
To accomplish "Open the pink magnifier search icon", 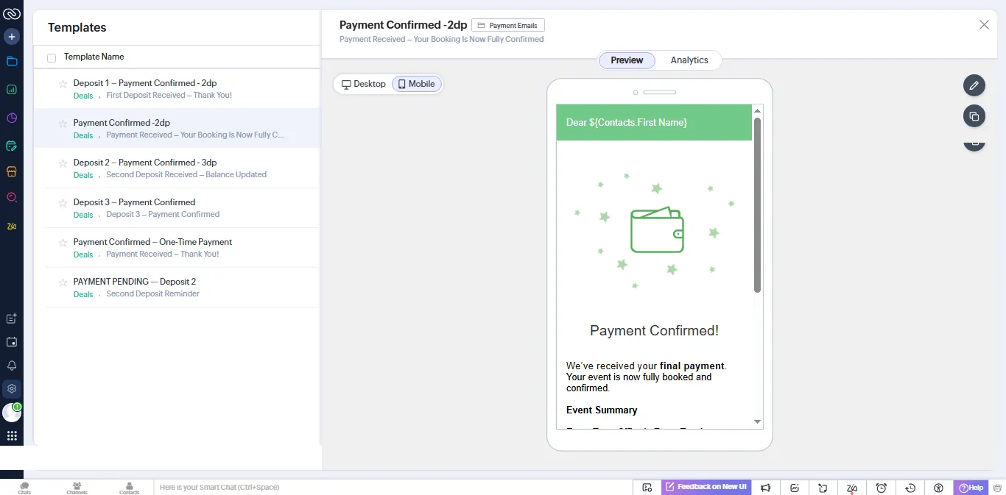I will coord(12,197).
